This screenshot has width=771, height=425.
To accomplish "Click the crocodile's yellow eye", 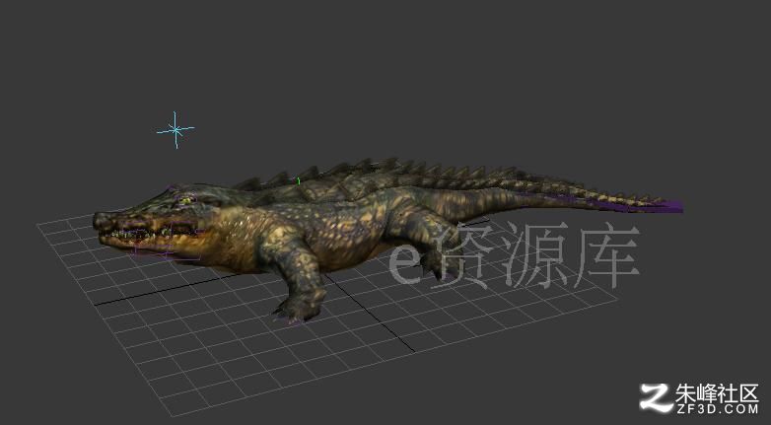I will click(x=186, y=200).
